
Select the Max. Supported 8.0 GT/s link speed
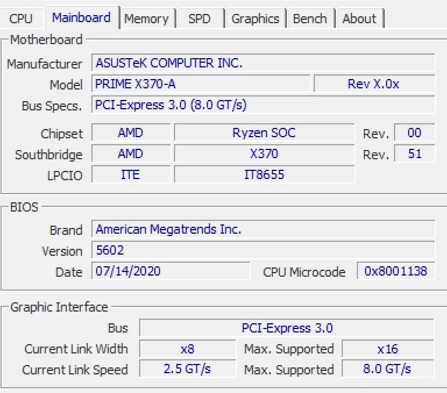388,369
